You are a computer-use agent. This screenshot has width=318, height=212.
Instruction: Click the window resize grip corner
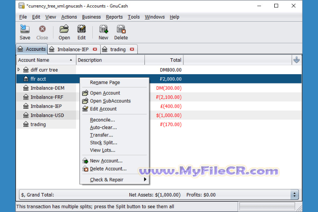click(299, 208)
